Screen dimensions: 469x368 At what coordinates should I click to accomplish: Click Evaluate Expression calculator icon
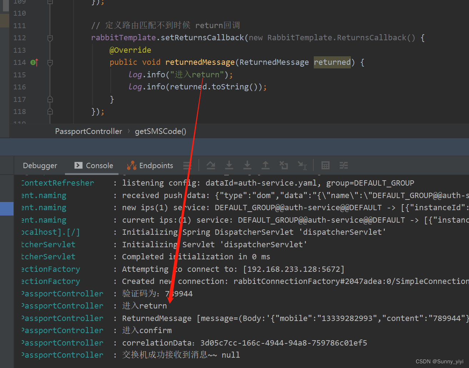point(325,165)
